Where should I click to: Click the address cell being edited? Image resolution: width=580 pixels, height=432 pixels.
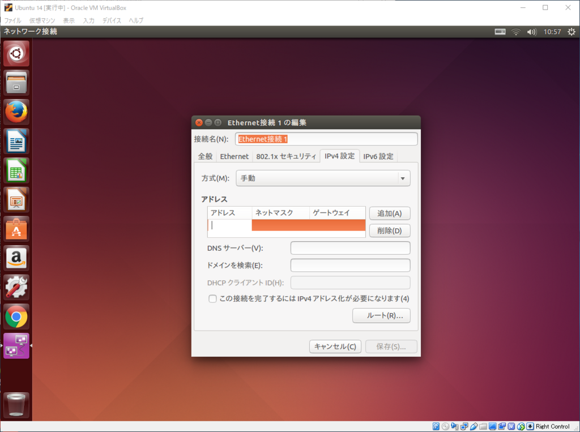tap(230, 225)
